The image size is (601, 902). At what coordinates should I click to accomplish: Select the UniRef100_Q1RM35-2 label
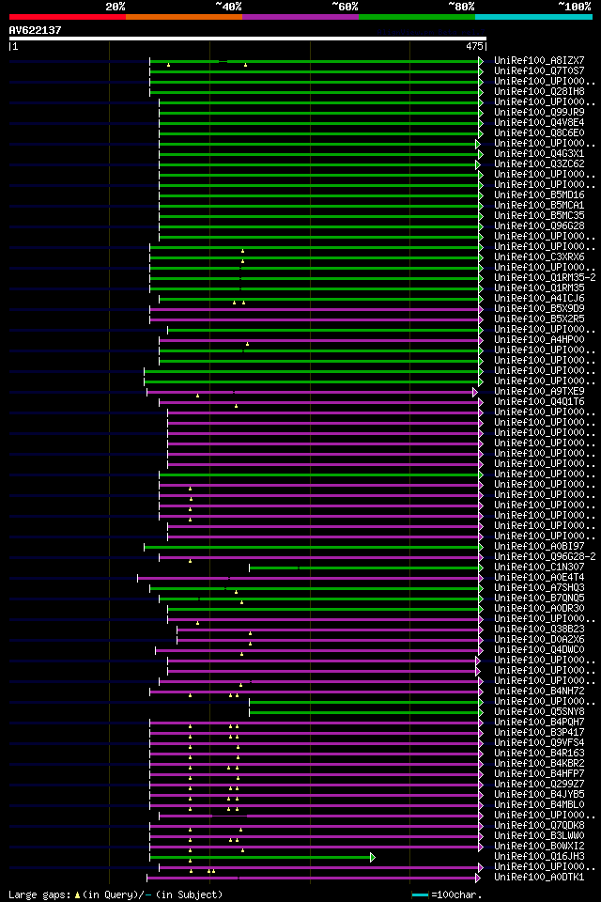pos(546,278)
